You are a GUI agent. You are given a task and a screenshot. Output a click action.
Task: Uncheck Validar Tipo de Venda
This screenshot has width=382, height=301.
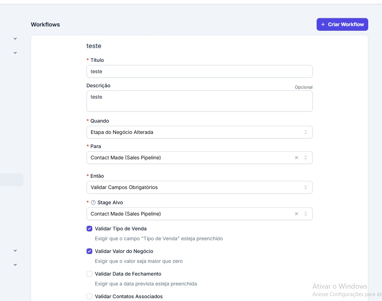(x=89, y=229)
